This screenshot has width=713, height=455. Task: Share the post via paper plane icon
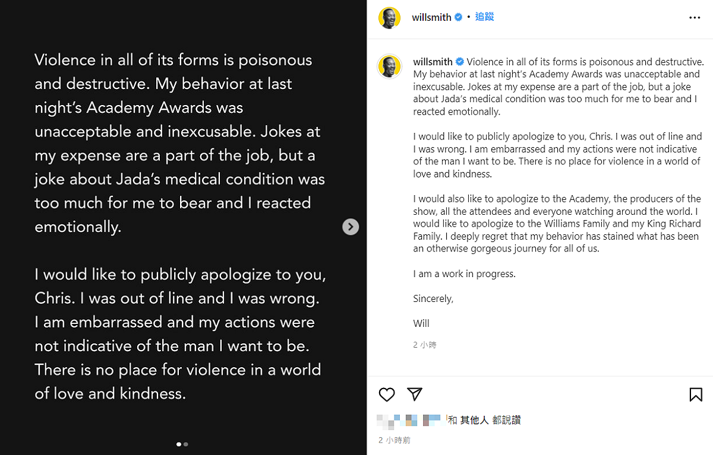(x=414, y=394)
